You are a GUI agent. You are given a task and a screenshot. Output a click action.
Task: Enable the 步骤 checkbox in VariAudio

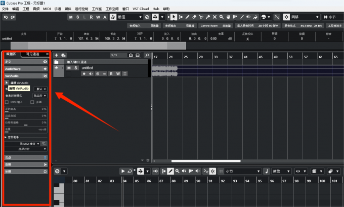32,102
